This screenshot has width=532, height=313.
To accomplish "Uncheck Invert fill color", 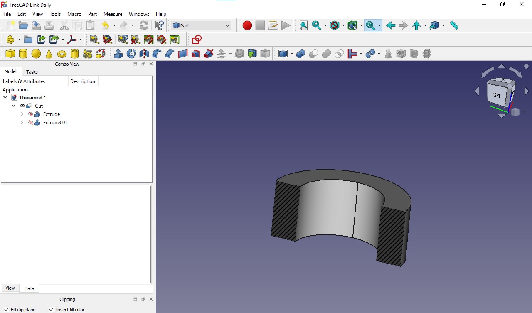I will pyautogui.click(x=51, y=310).
